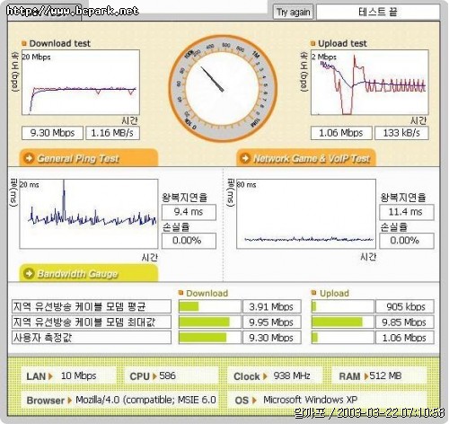
Task: Click the 9.30 Mbps download result field
Action: pos(52,133)
